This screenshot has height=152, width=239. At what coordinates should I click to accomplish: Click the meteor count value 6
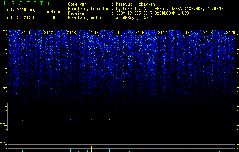point(54,17)
